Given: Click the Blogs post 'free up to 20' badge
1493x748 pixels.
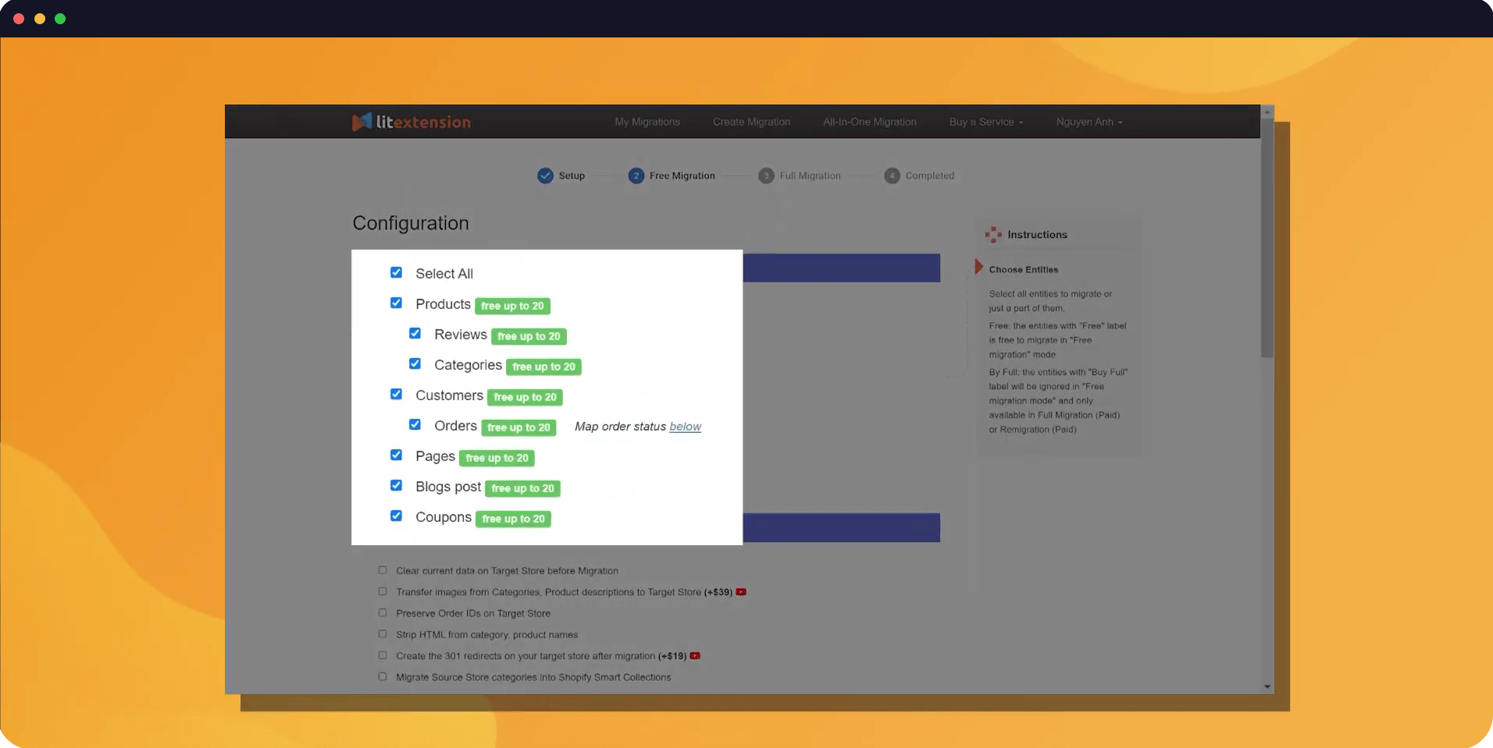Looking at the screenshot, I should tap(522, 488).
